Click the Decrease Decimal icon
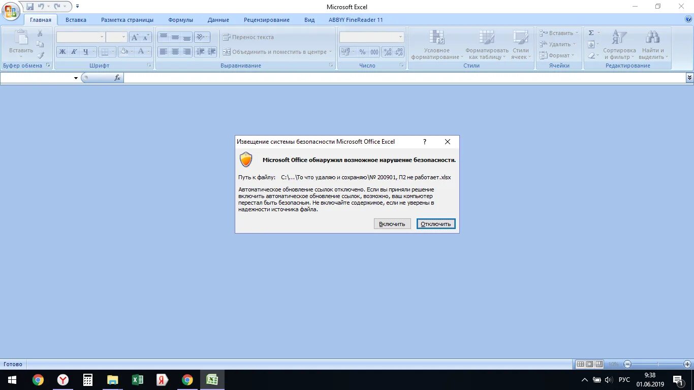 click(x=399, y=52)
